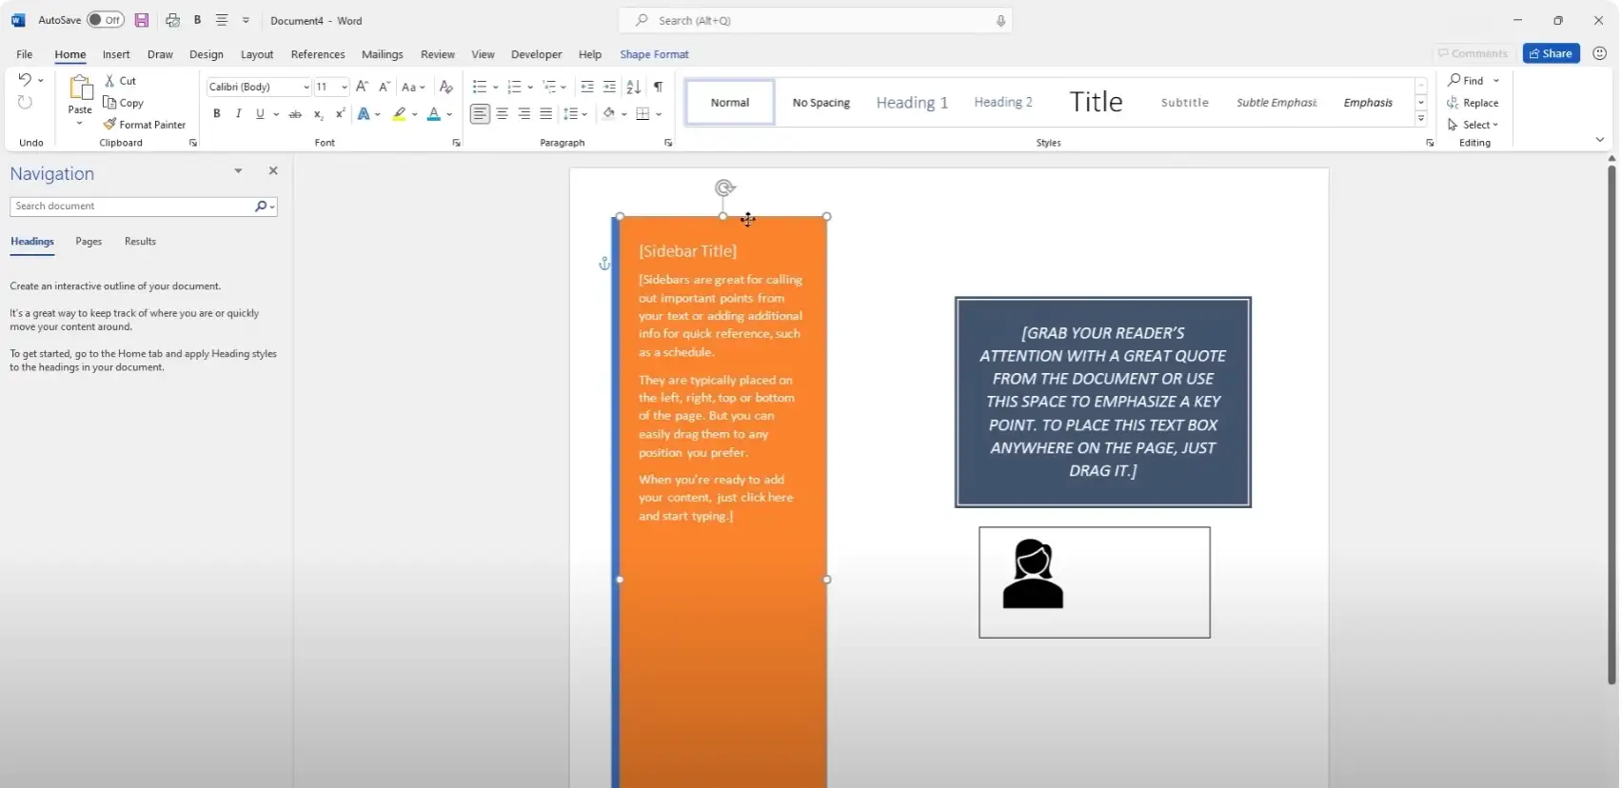Apply the Heading 1 style
The image size is (1622, 788).
[911, 103]
